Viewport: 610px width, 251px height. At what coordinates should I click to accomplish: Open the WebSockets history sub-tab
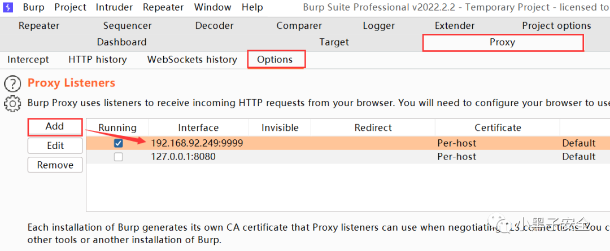pyautogui.click(x=192, y=59)
